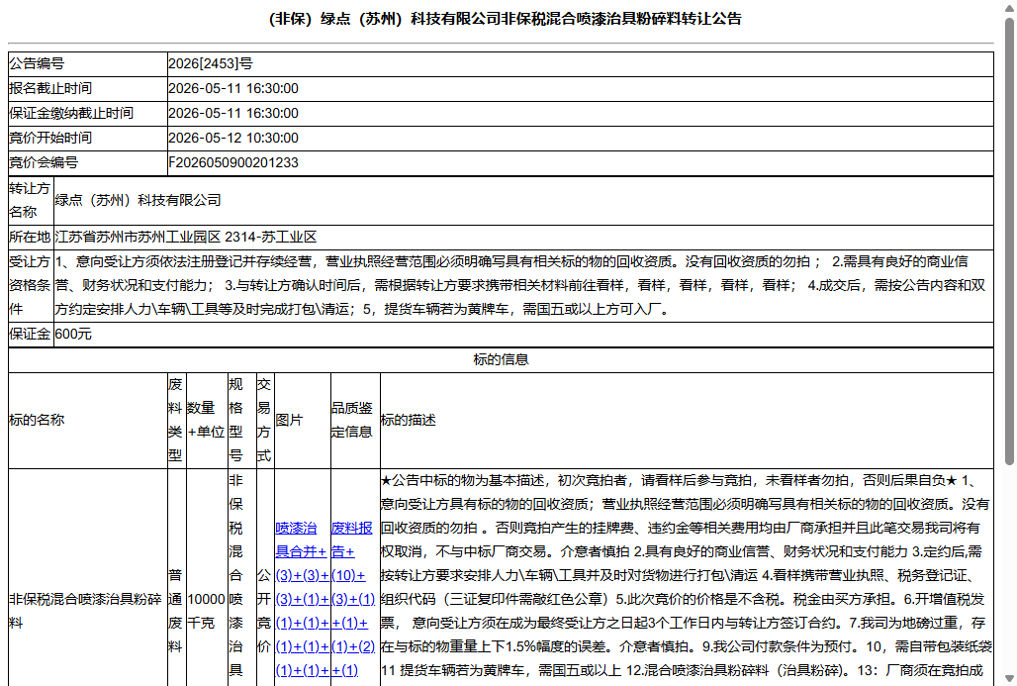Viewport: 1017px width, 686px height.
Task: Click the 竞价会编号 label
Action: (x=44, y=162)
